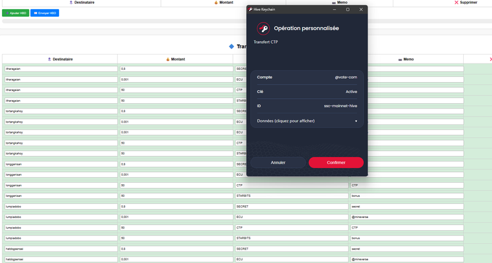Image resolution: width=492 pixels, height=263 pixels.
Task: Edit the bonus memo in the lumpiadobo STARBITS row
Action: 407,239
